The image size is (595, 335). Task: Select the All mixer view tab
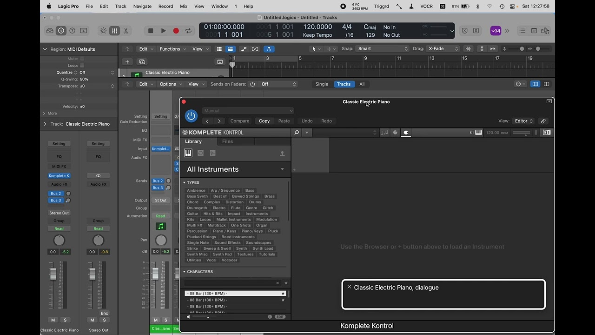[362, 84]
